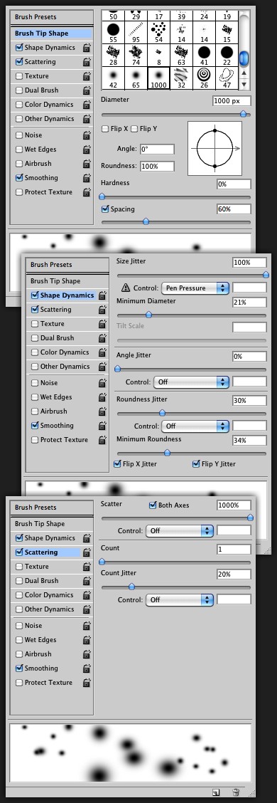The image size is (277, 803).
Task: Click the Count field showing 1
Action: click(234, 550)
